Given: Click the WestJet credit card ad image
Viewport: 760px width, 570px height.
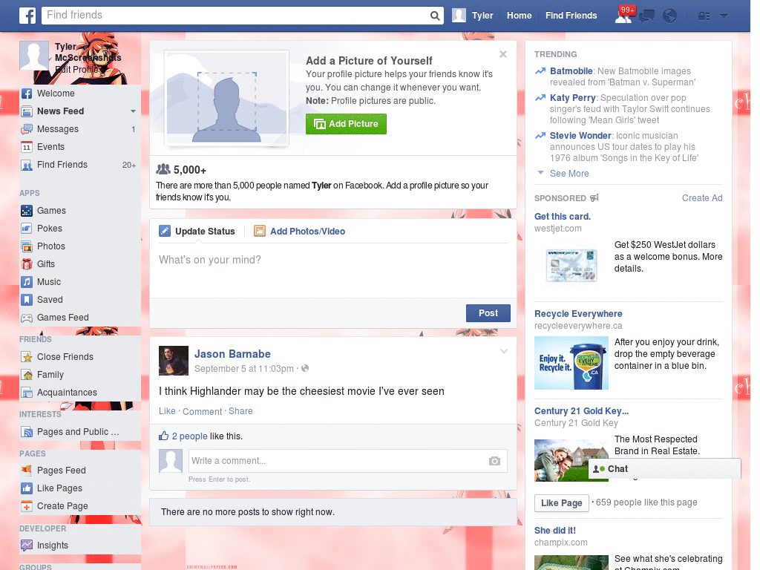Looking at the screenshot, I should 571,265.
